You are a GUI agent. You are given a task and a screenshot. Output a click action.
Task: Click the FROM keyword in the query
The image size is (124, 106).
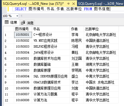click(88, 9)
